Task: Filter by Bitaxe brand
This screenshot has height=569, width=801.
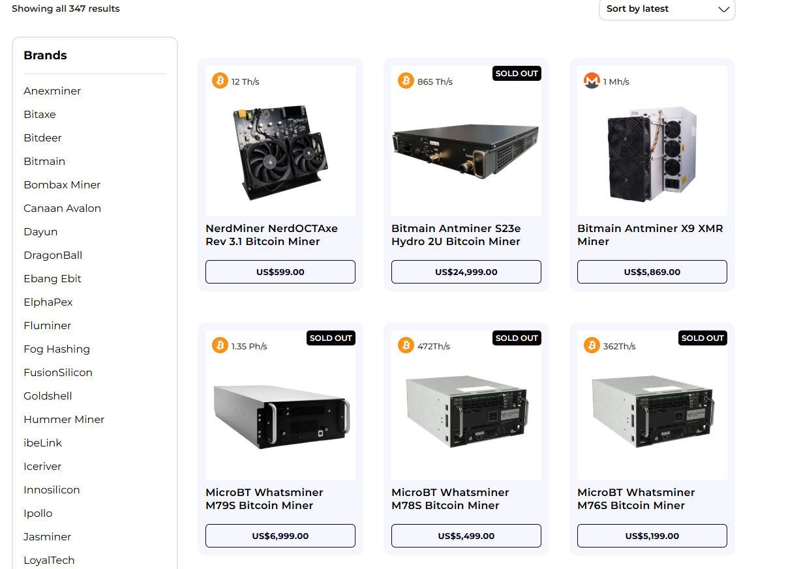Action: coord(40,114)
